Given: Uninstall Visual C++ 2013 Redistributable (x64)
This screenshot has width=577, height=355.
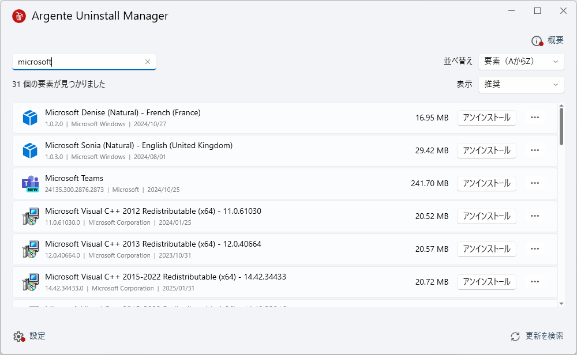Looking at the screenshot, I should [486, 249].
